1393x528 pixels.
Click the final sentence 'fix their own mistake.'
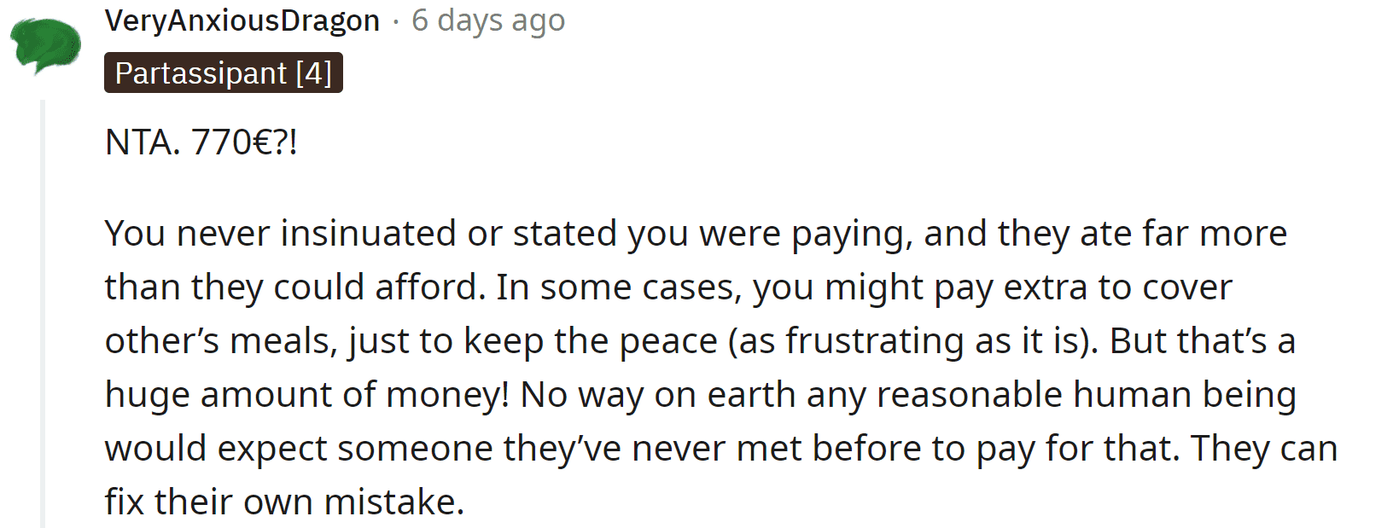[x=284, y=502]
